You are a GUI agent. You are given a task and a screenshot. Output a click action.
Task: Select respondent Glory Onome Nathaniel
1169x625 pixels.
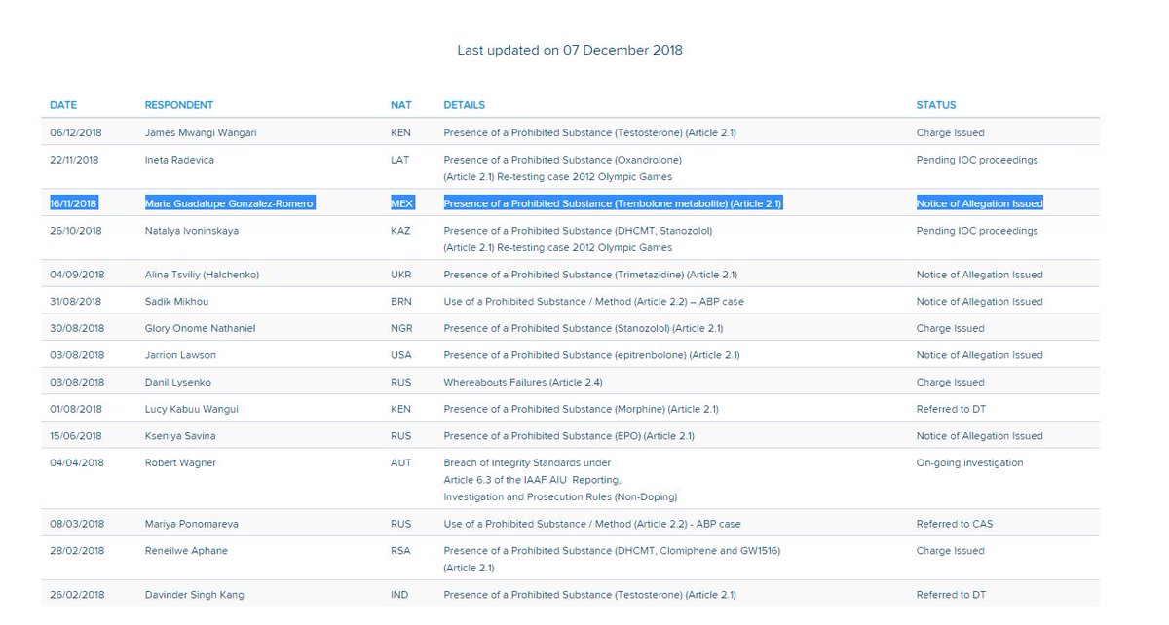point(201,328)
